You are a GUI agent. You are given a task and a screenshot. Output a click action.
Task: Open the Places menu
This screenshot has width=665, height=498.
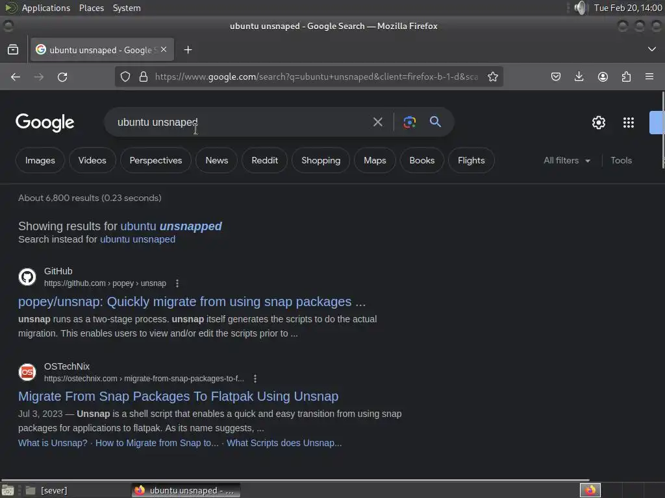coord(92,8)
